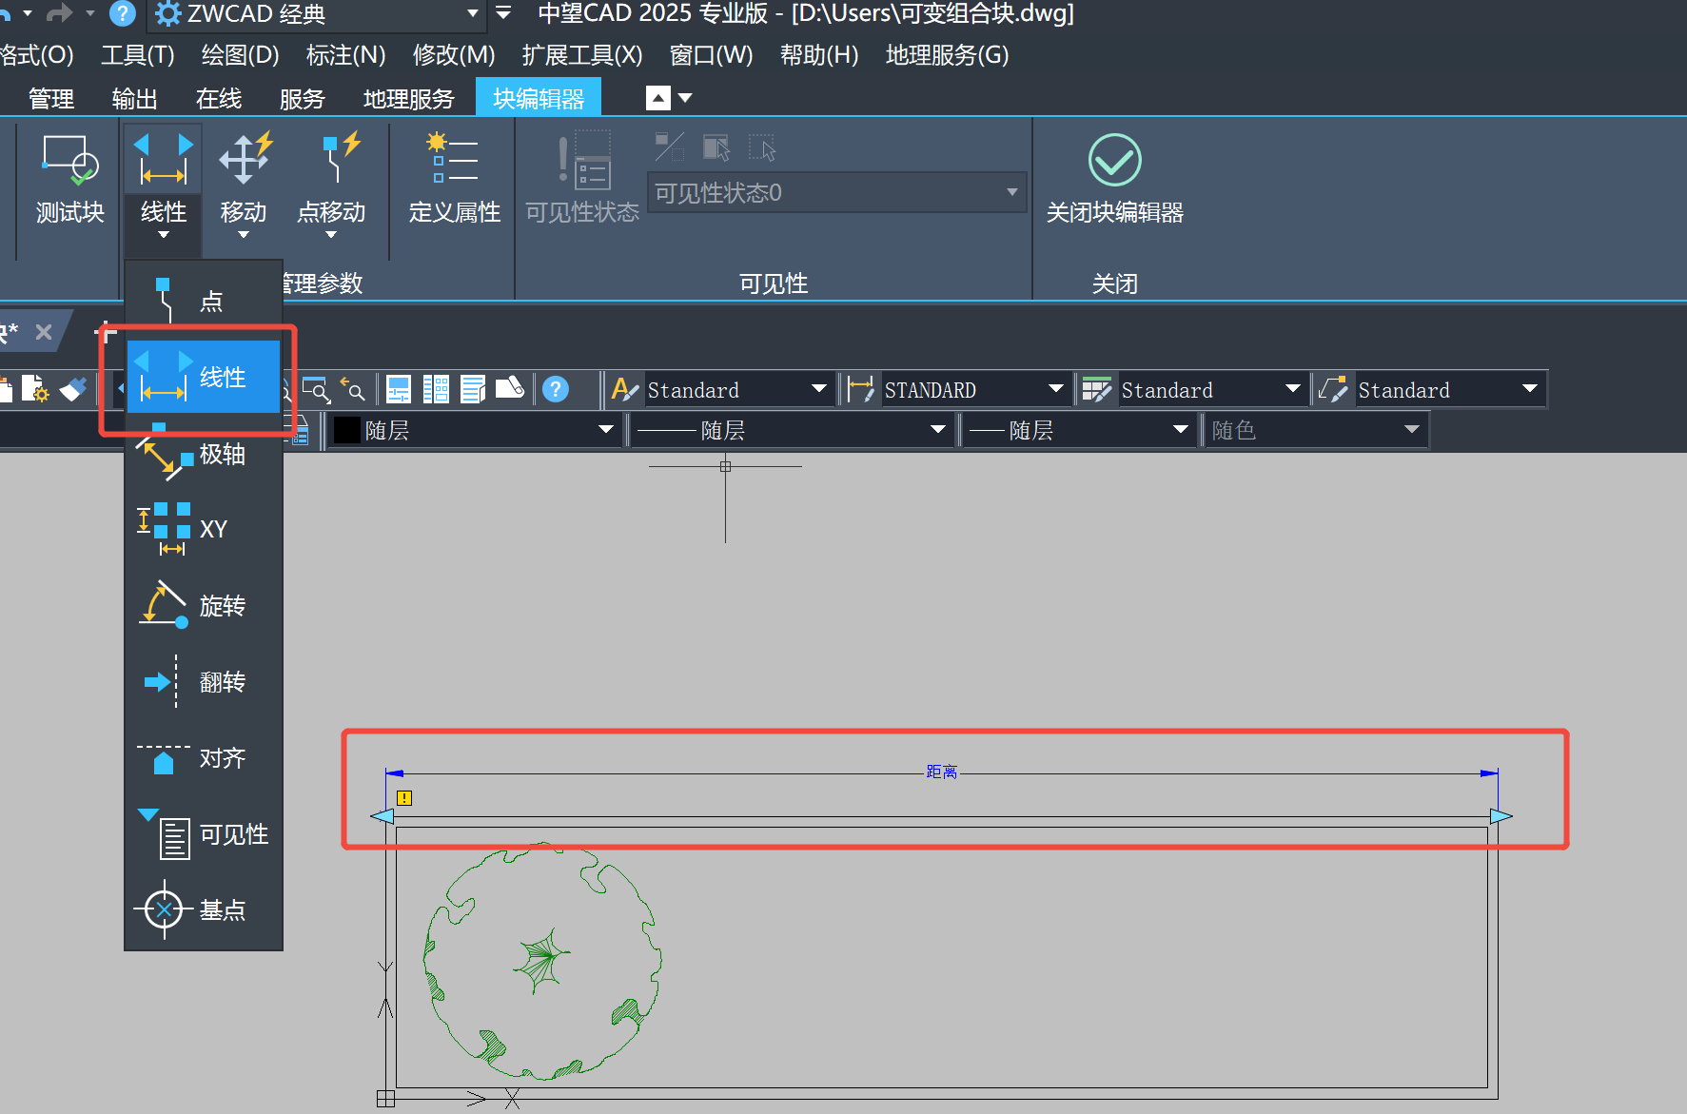Expand the 点移动 action dropdown arrow

(331, 235)
